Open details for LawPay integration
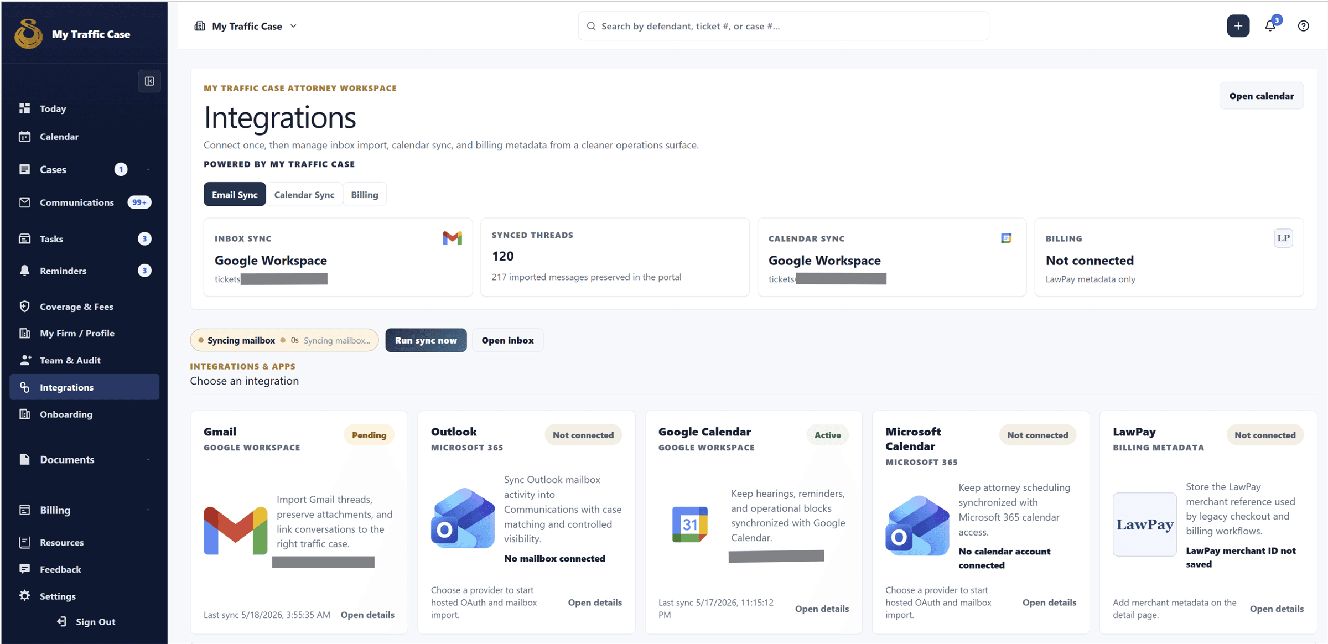Screen dimensions: 1328x644 [1277, 609]
